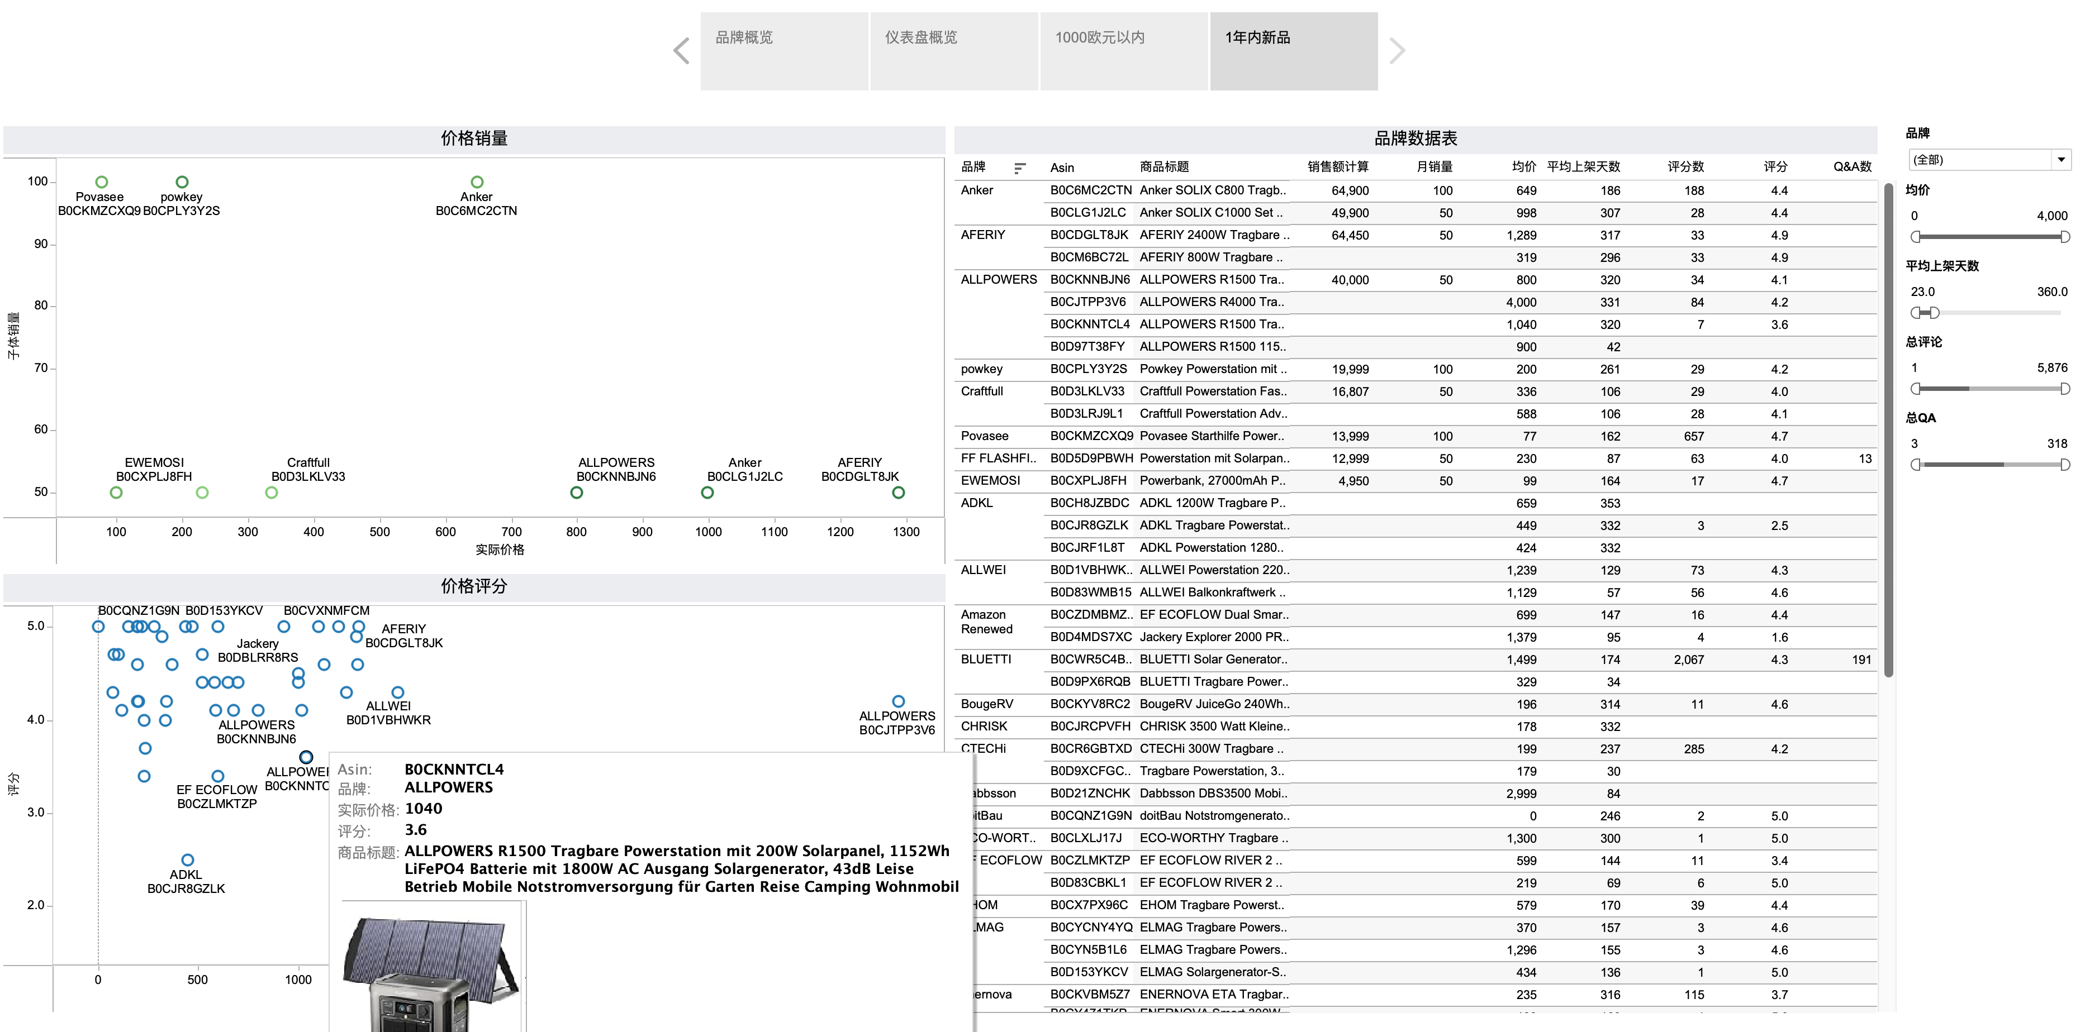
Task: Select the Anker B0C6MC2CTN point in 价格销量 chart
Action: [x=477, y=183]
